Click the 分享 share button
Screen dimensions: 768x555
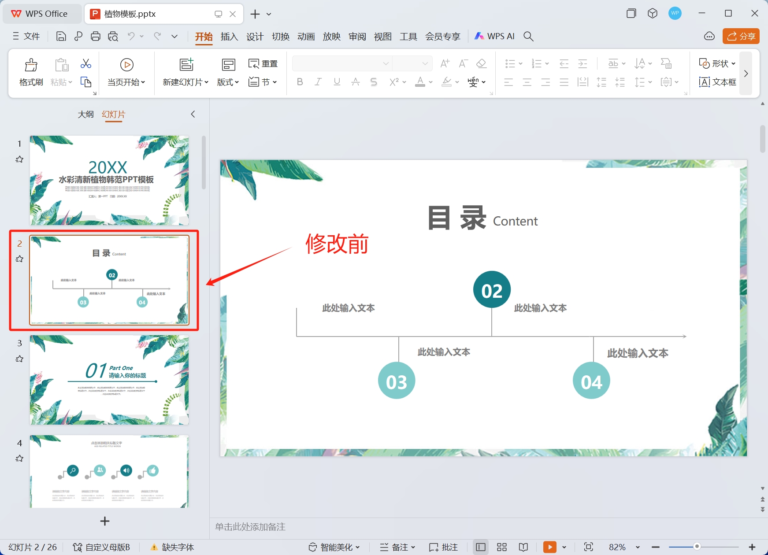tap(741, 36)
